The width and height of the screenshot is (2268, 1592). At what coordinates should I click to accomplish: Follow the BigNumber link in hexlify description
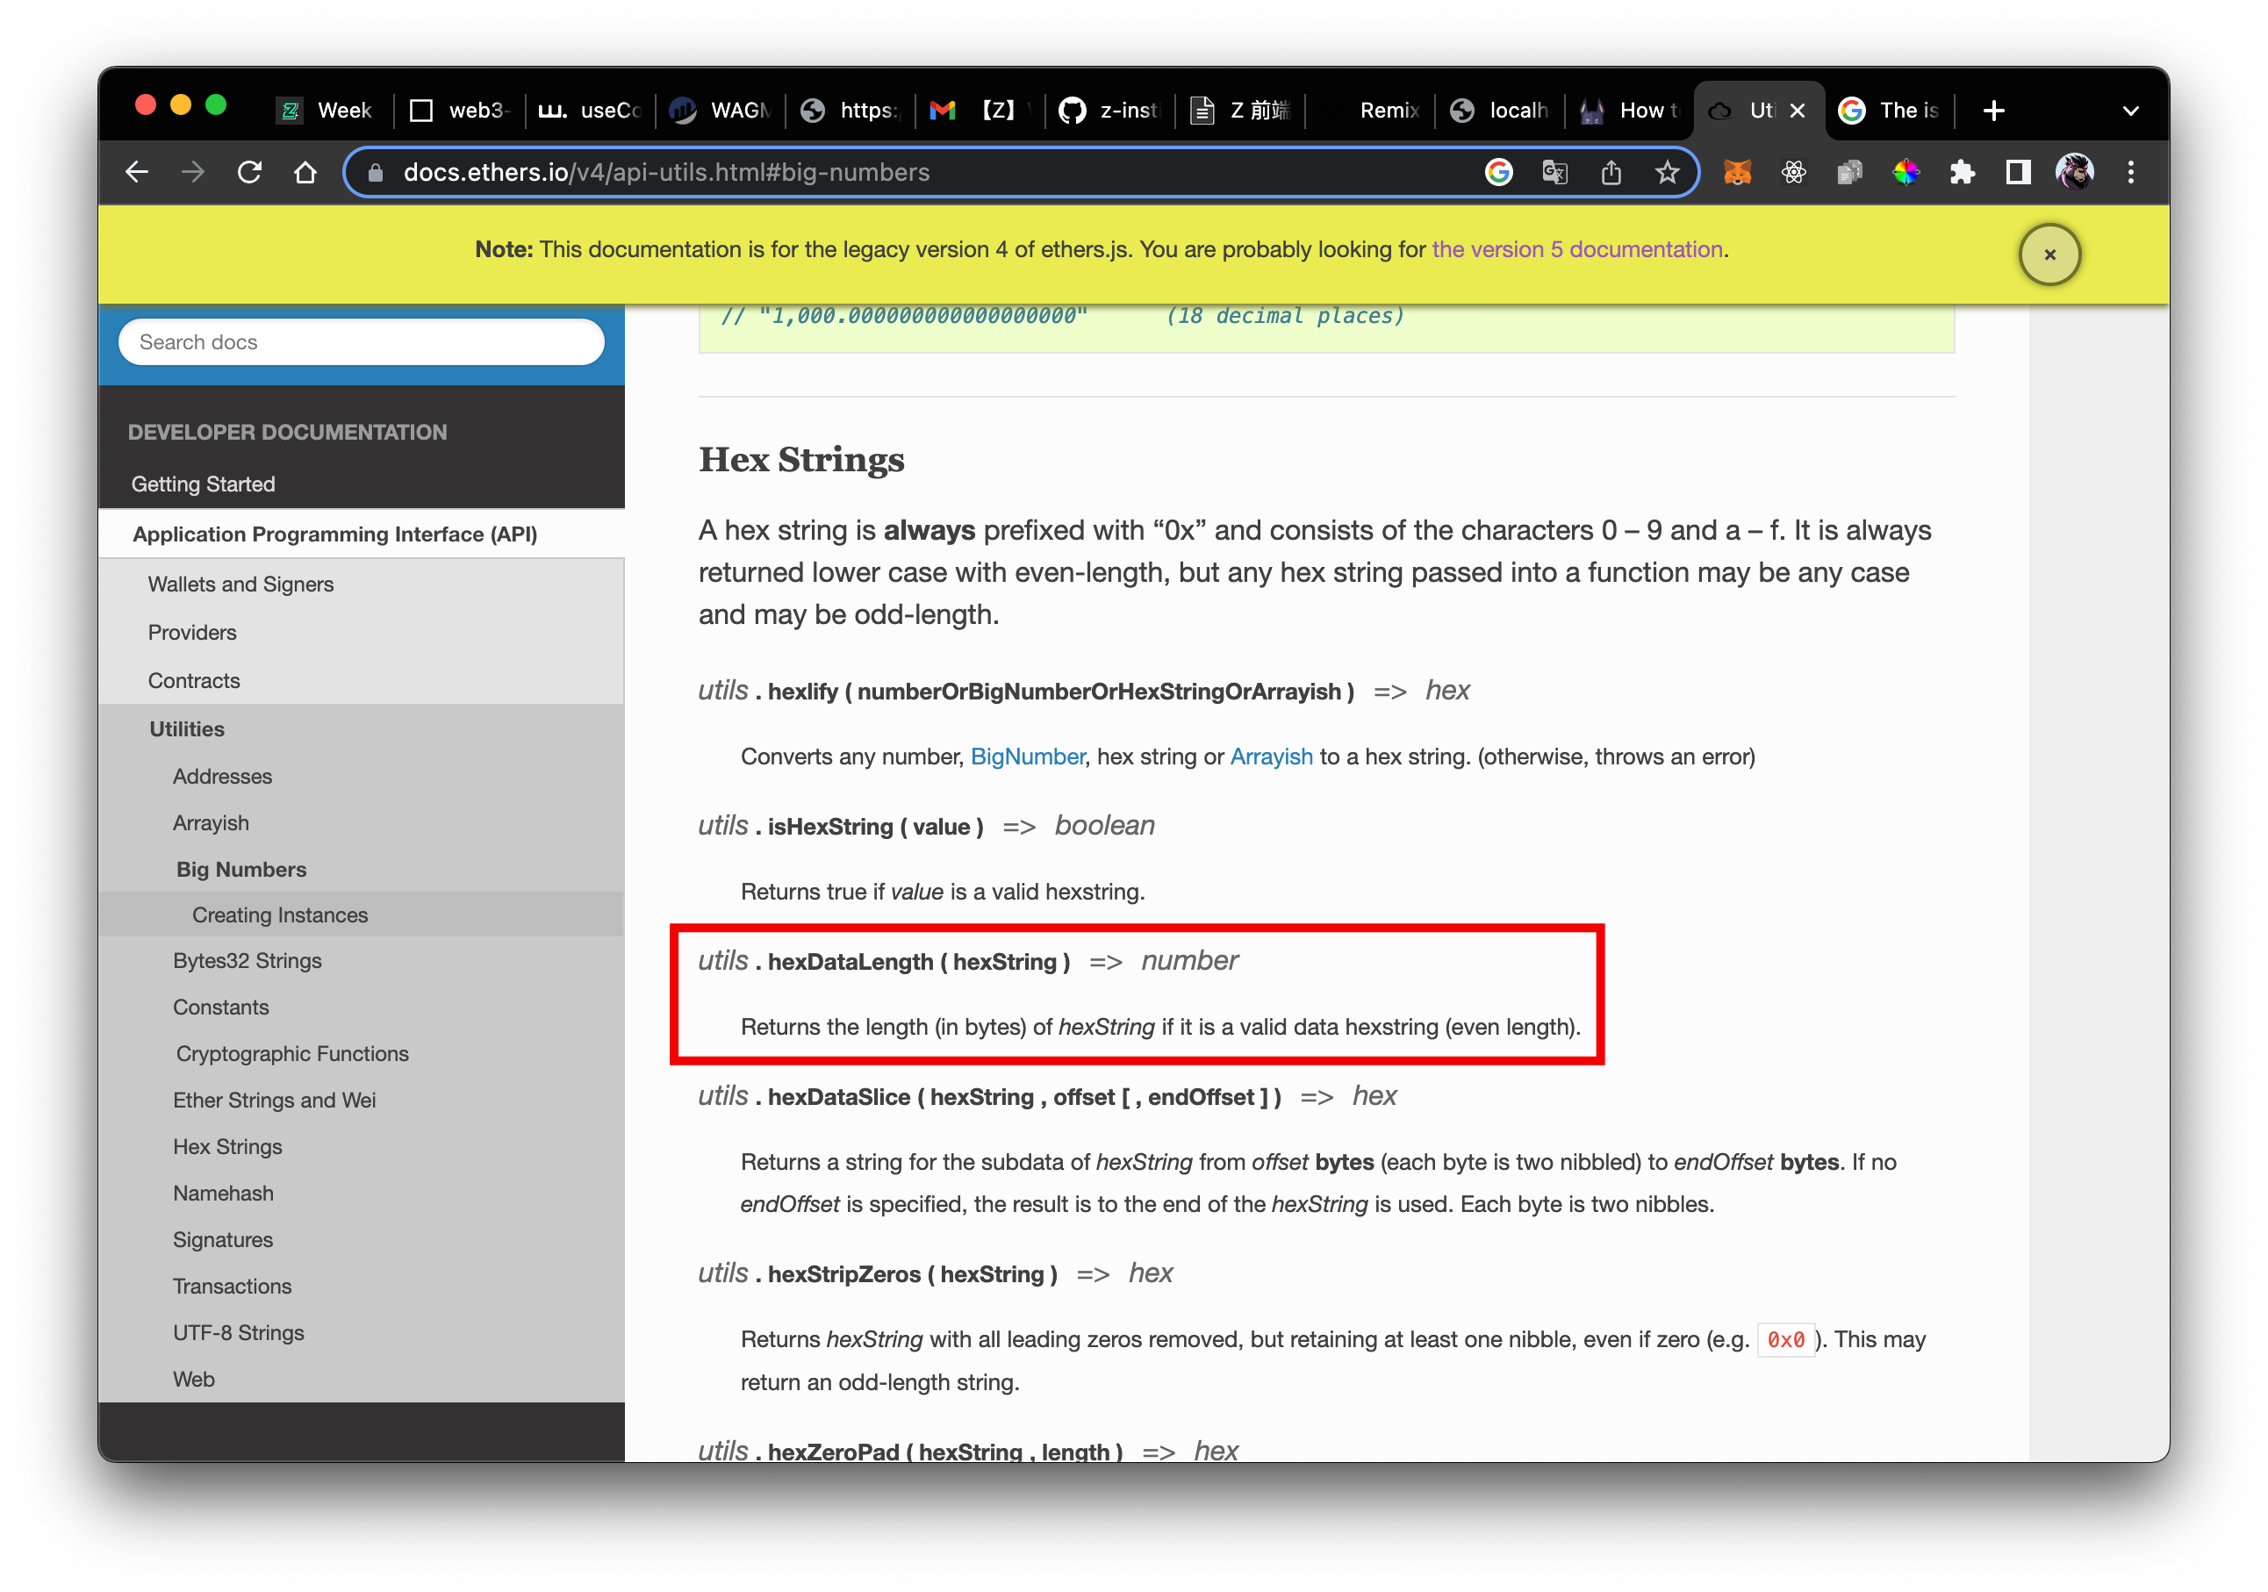[1026, 757]
